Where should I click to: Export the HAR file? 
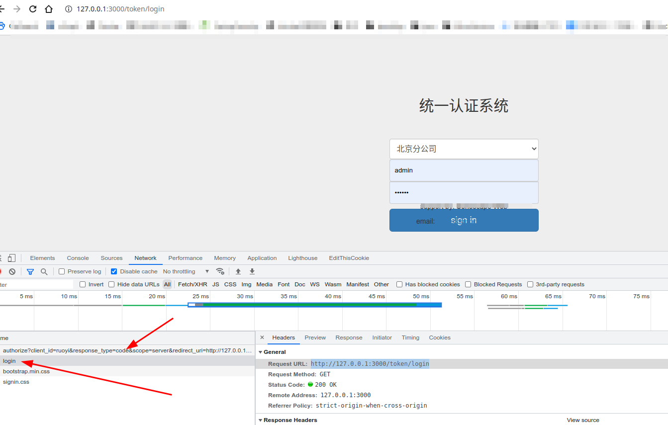pyautogui.click(x=252, y=271)
